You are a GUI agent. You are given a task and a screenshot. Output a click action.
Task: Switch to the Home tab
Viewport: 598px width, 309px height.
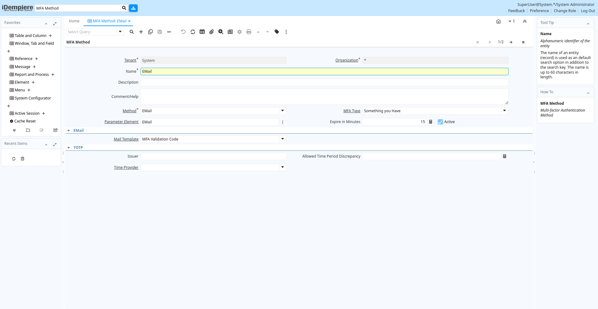coord(74,21)
